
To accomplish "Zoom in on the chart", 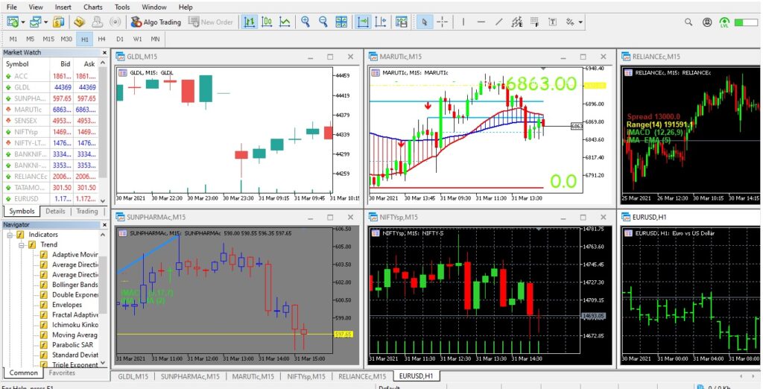I will pos(305,22).
